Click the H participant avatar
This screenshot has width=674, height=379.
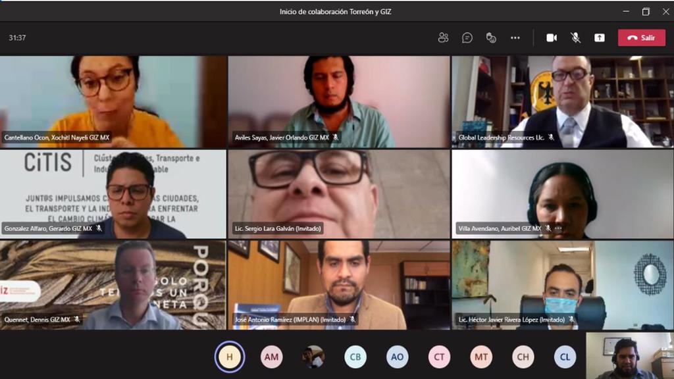point(230,357)
